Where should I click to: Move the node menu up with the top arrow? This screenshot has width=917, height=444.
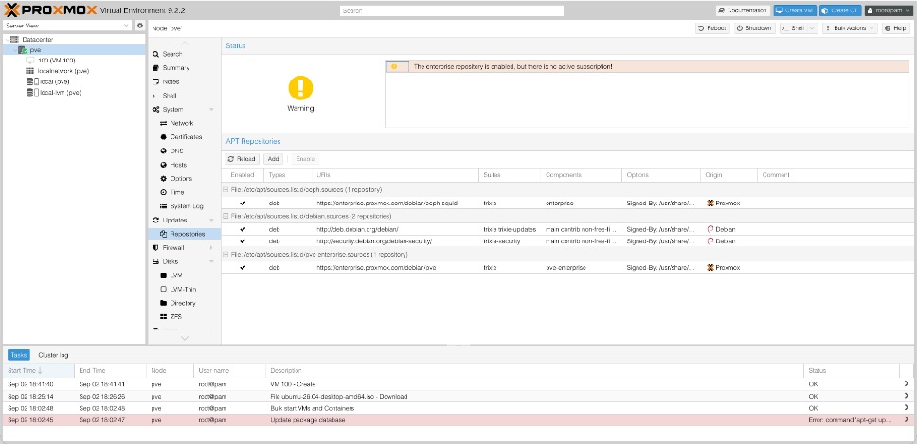185,43
